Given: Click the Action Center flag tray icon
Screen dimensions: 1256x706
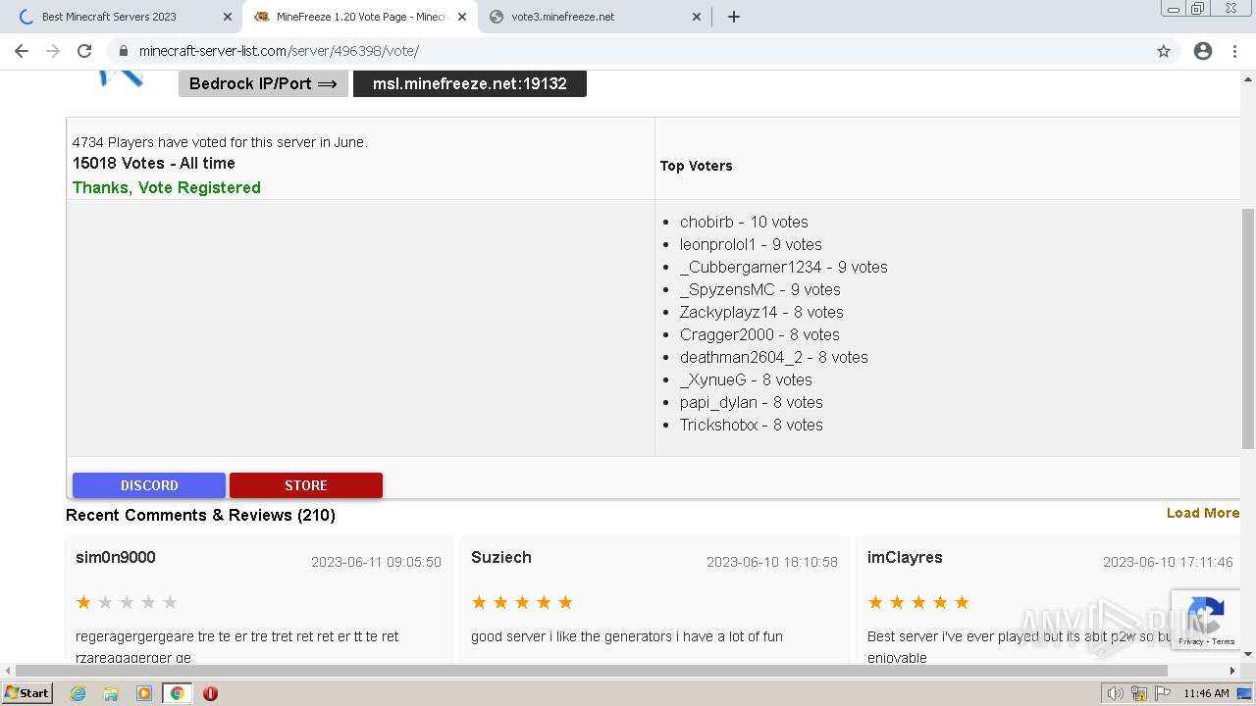Looking at the screenshot, I should pos(1163,693).
